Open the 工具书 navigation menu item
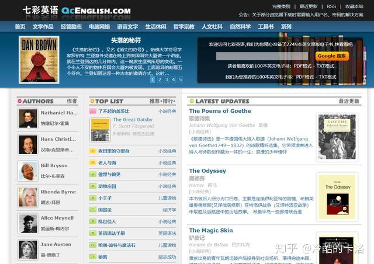 coord(266,27)
